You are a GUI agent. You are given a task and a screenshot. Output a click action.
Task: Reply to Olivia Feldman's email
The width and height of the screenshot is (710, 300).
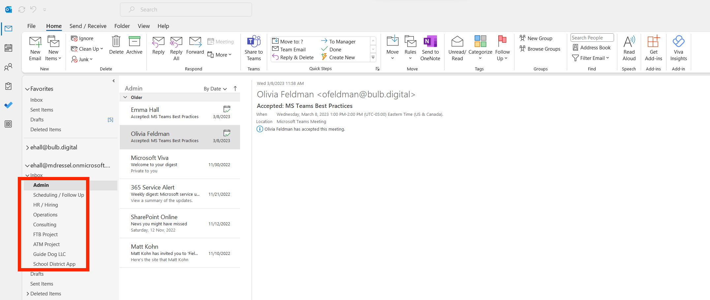tap(158, 48)
